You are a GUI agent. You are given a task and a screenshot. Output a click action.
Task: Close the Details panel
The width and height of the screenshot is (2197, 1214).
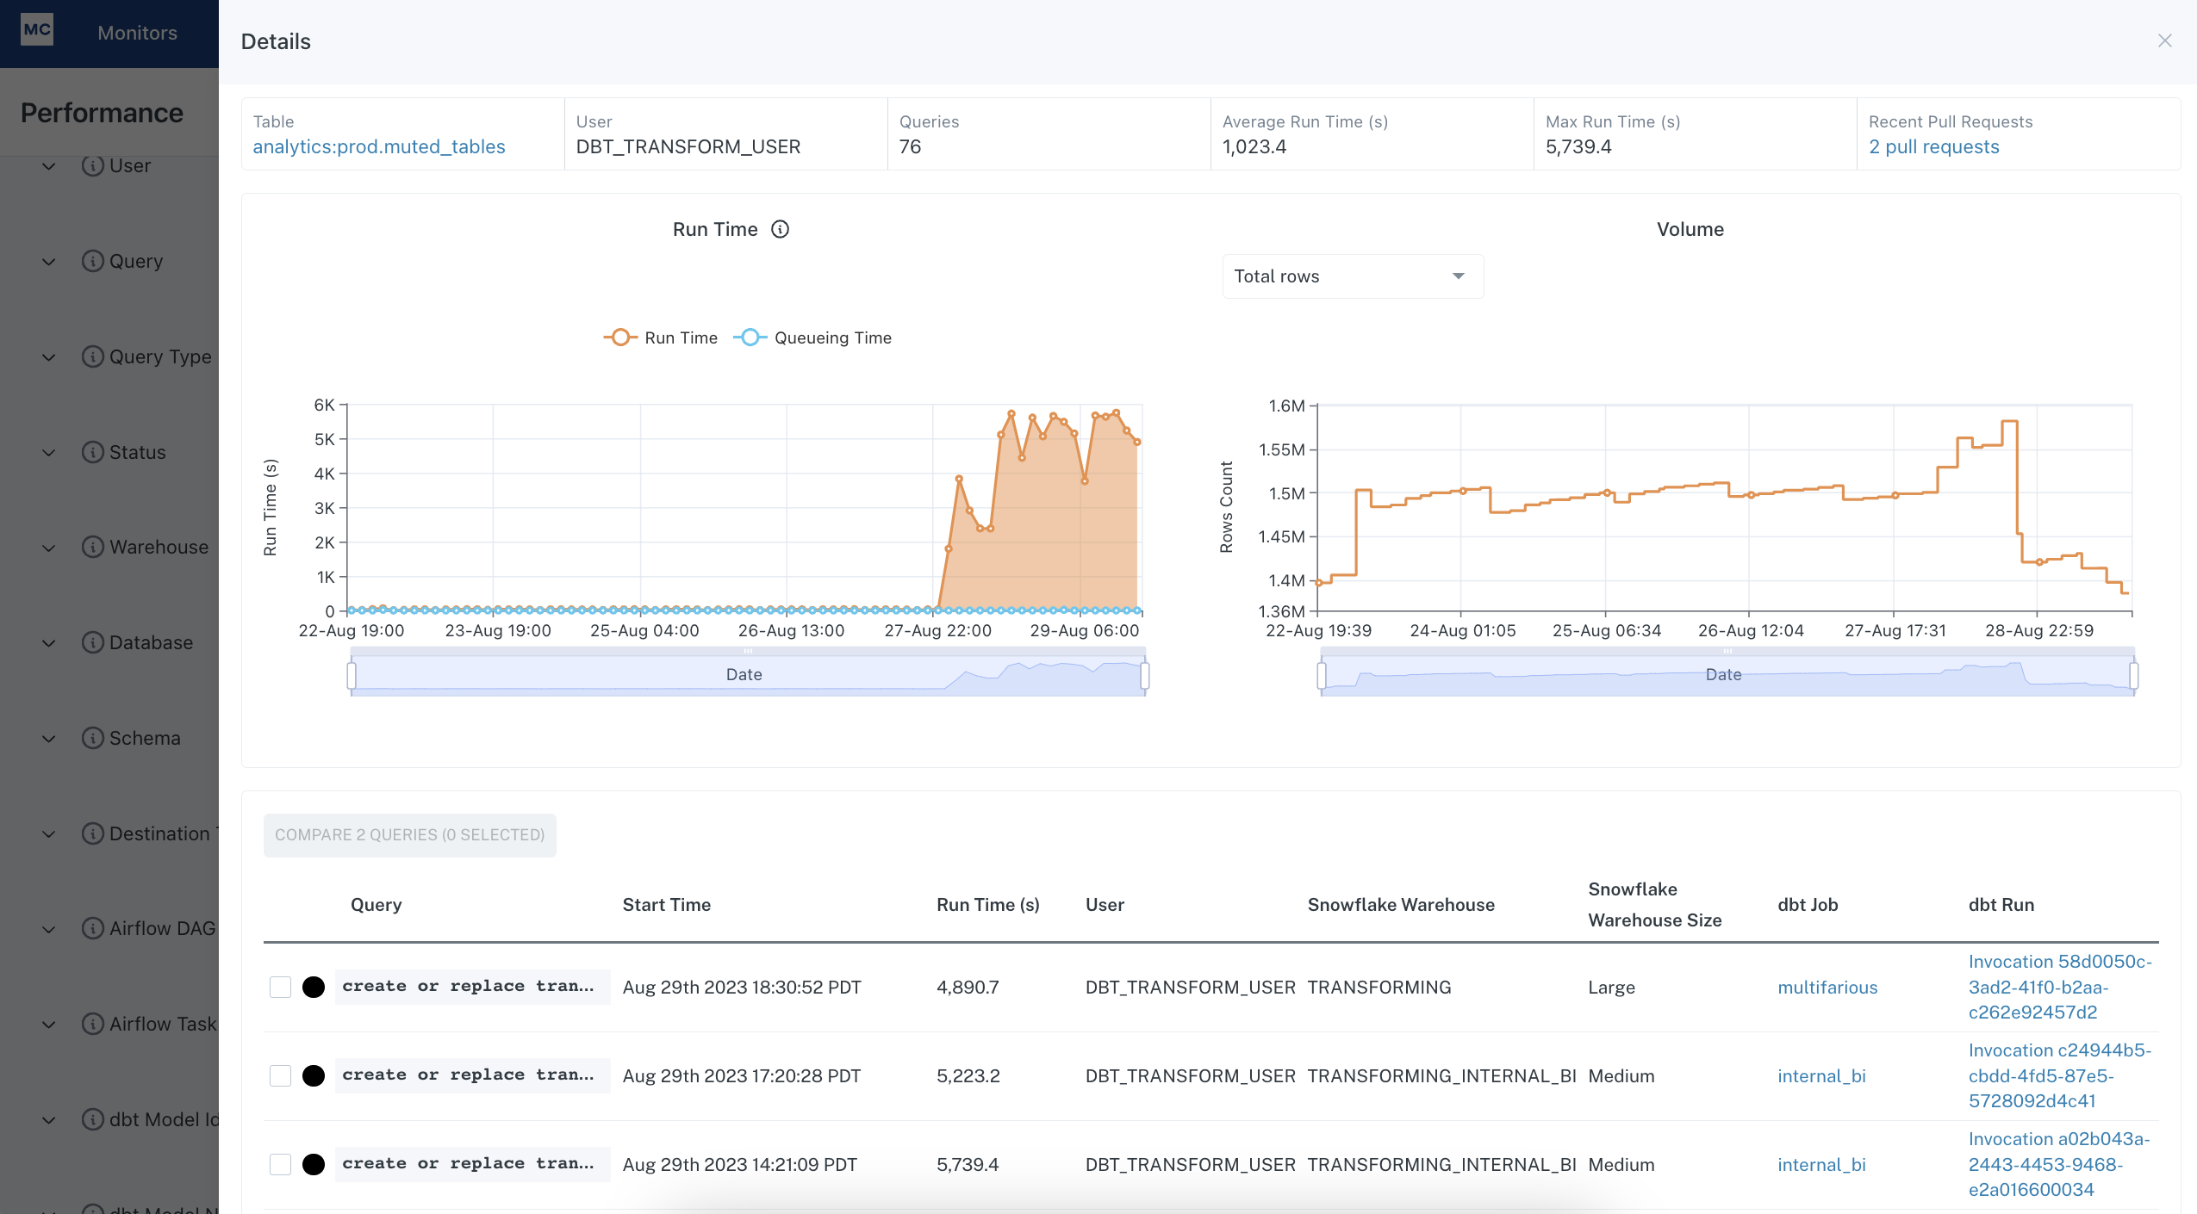click(x=2164, y=40)
